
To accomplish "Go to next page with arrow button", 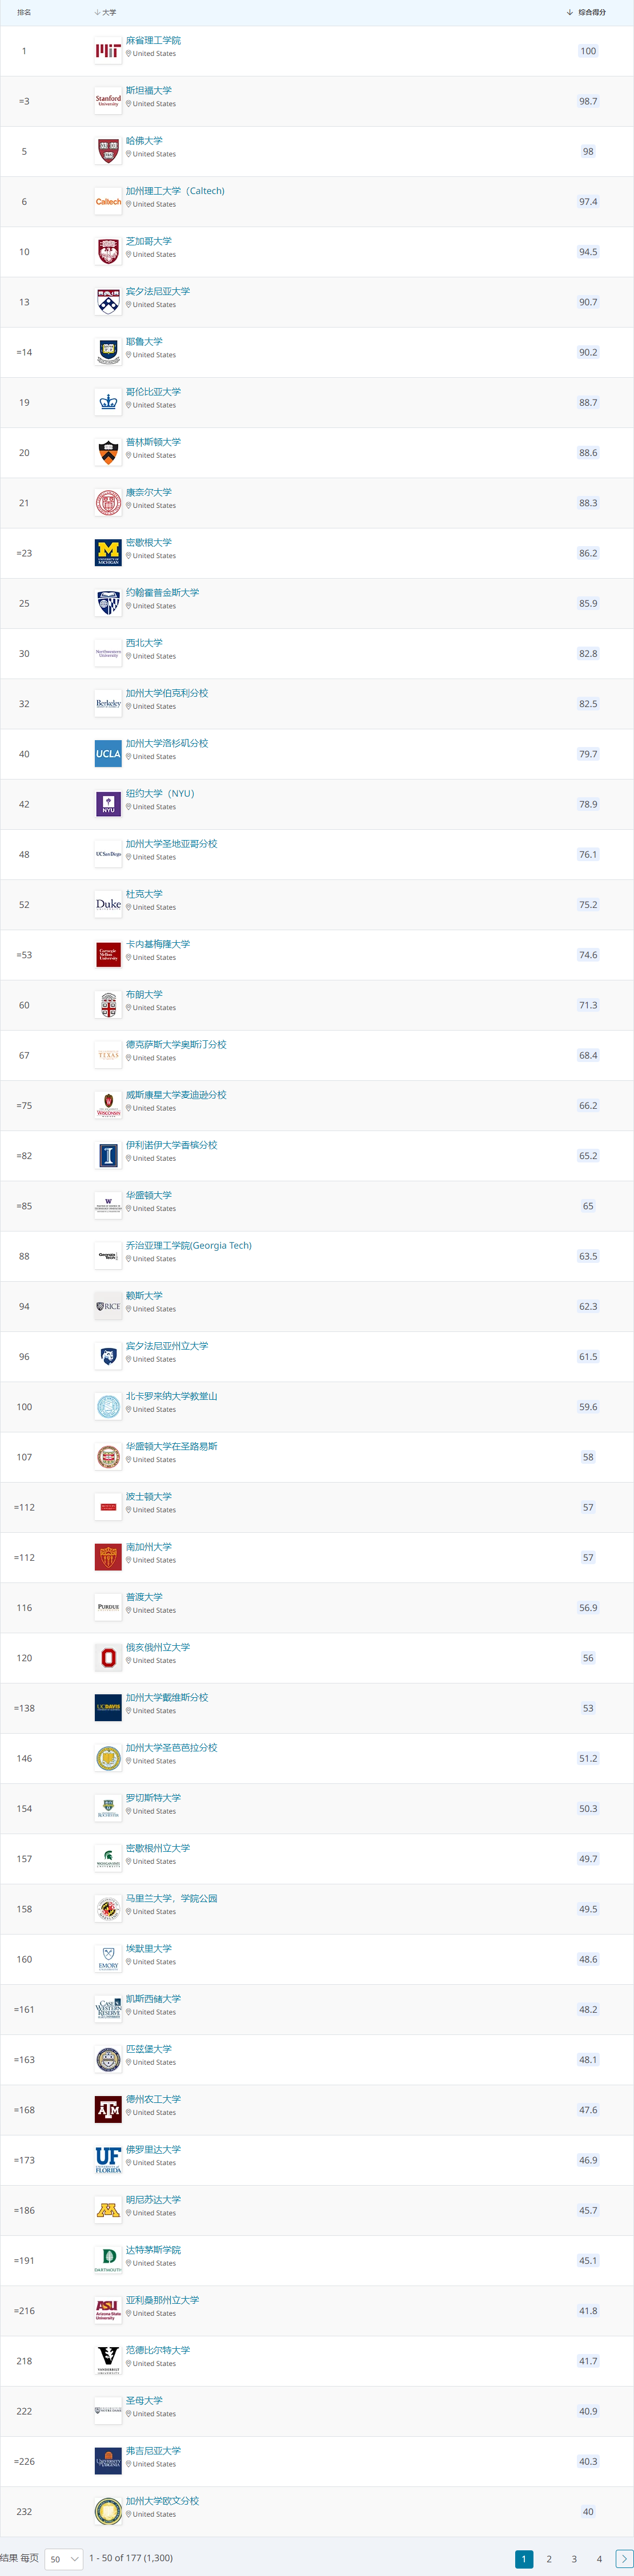I will click(623, 2559).
